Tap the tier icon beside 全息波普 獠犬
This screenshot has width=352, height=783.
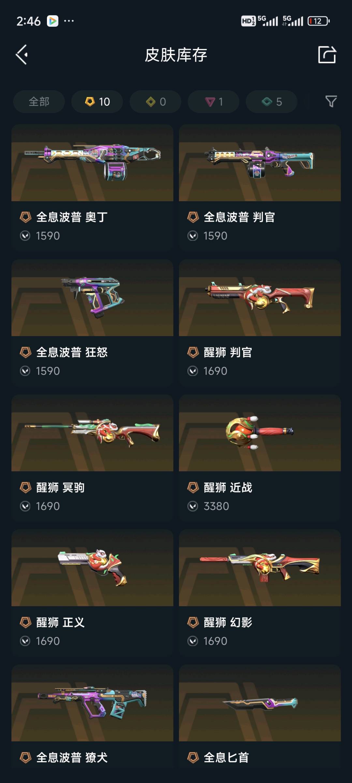tap(25, 758)
